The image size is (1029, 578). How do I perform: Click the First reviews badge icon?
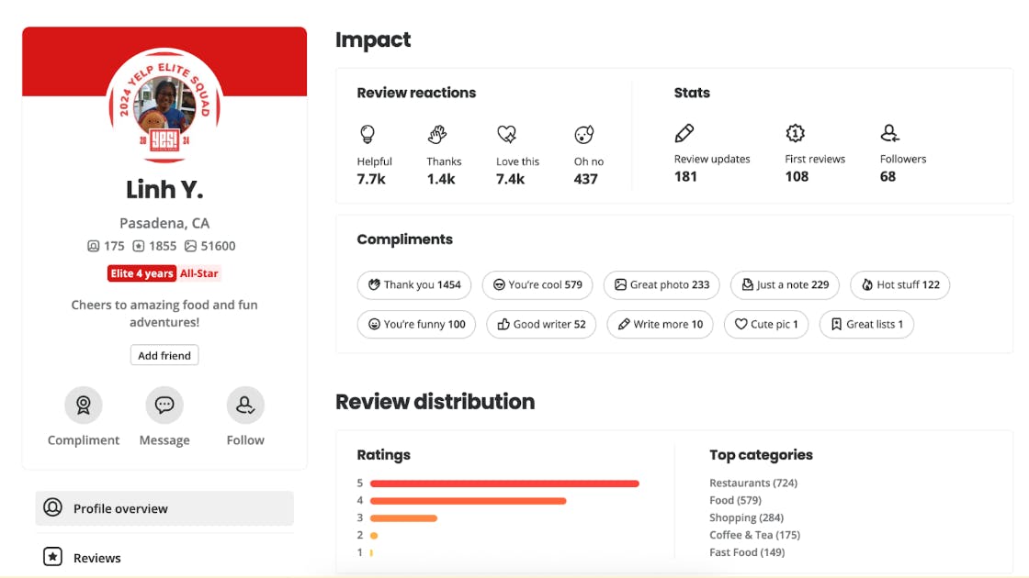pyautogui.click(x=796, y=133)
